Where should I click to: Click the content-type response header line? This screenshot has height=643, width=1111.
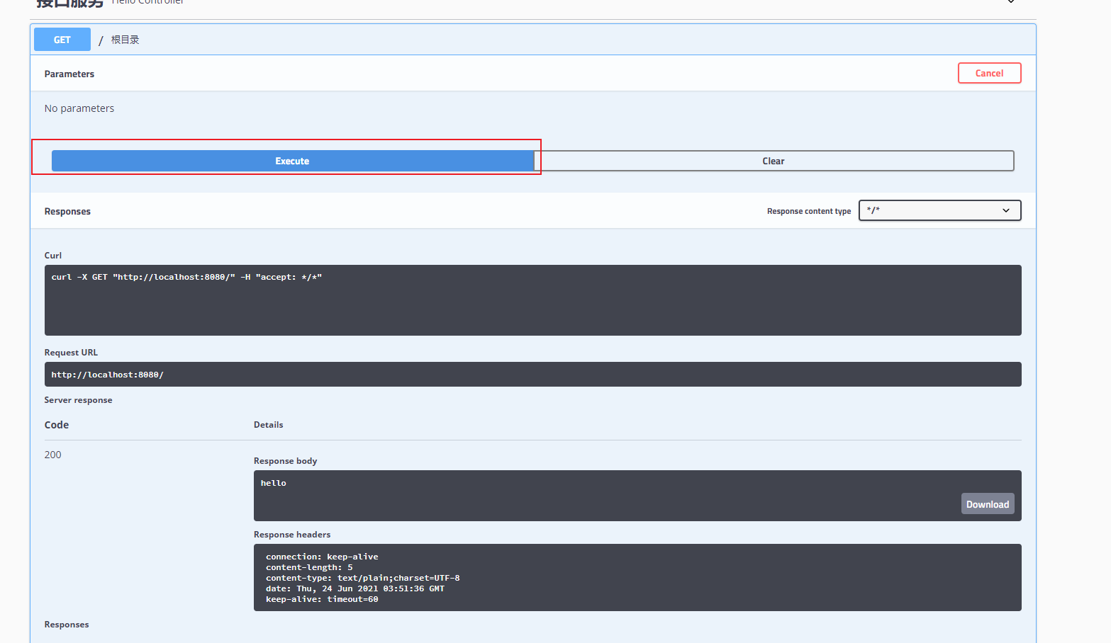point(362,578)
